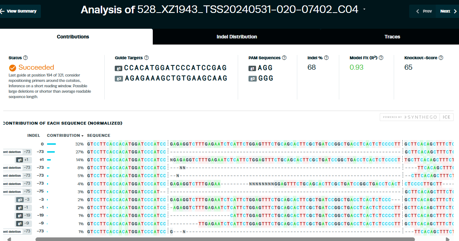Switch to the Indel Distribution tab
This screenshot has height=241, width=459.
pos(237,37)
